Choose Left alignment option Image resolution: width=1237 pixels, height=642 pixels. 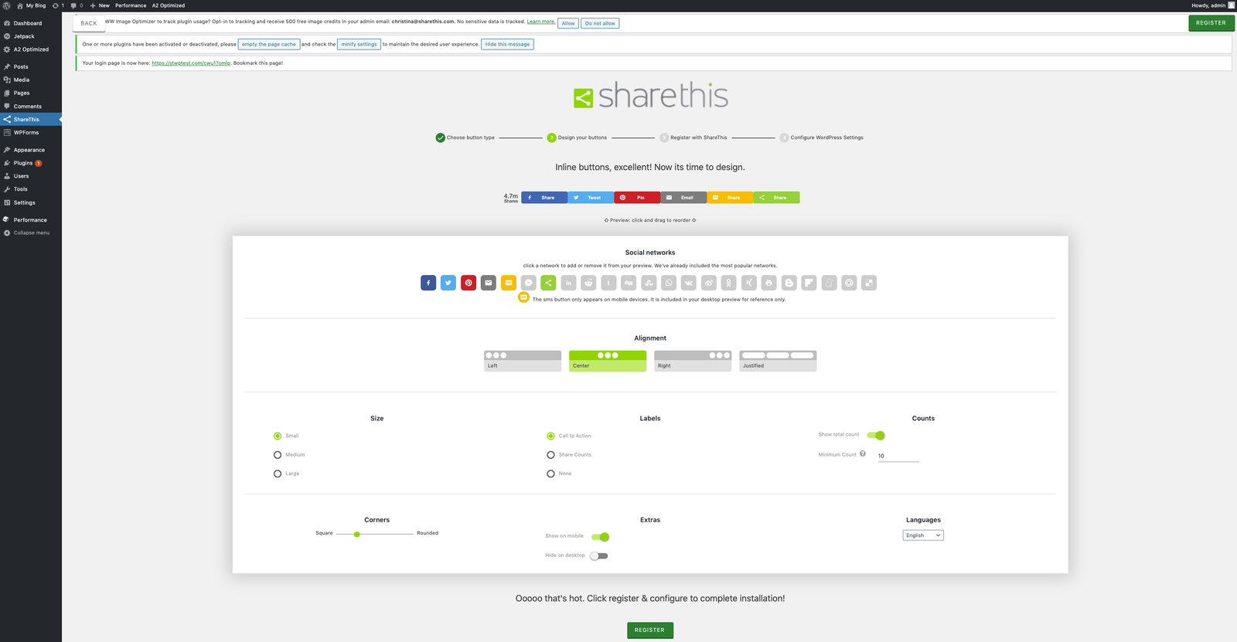pos(523,361)
